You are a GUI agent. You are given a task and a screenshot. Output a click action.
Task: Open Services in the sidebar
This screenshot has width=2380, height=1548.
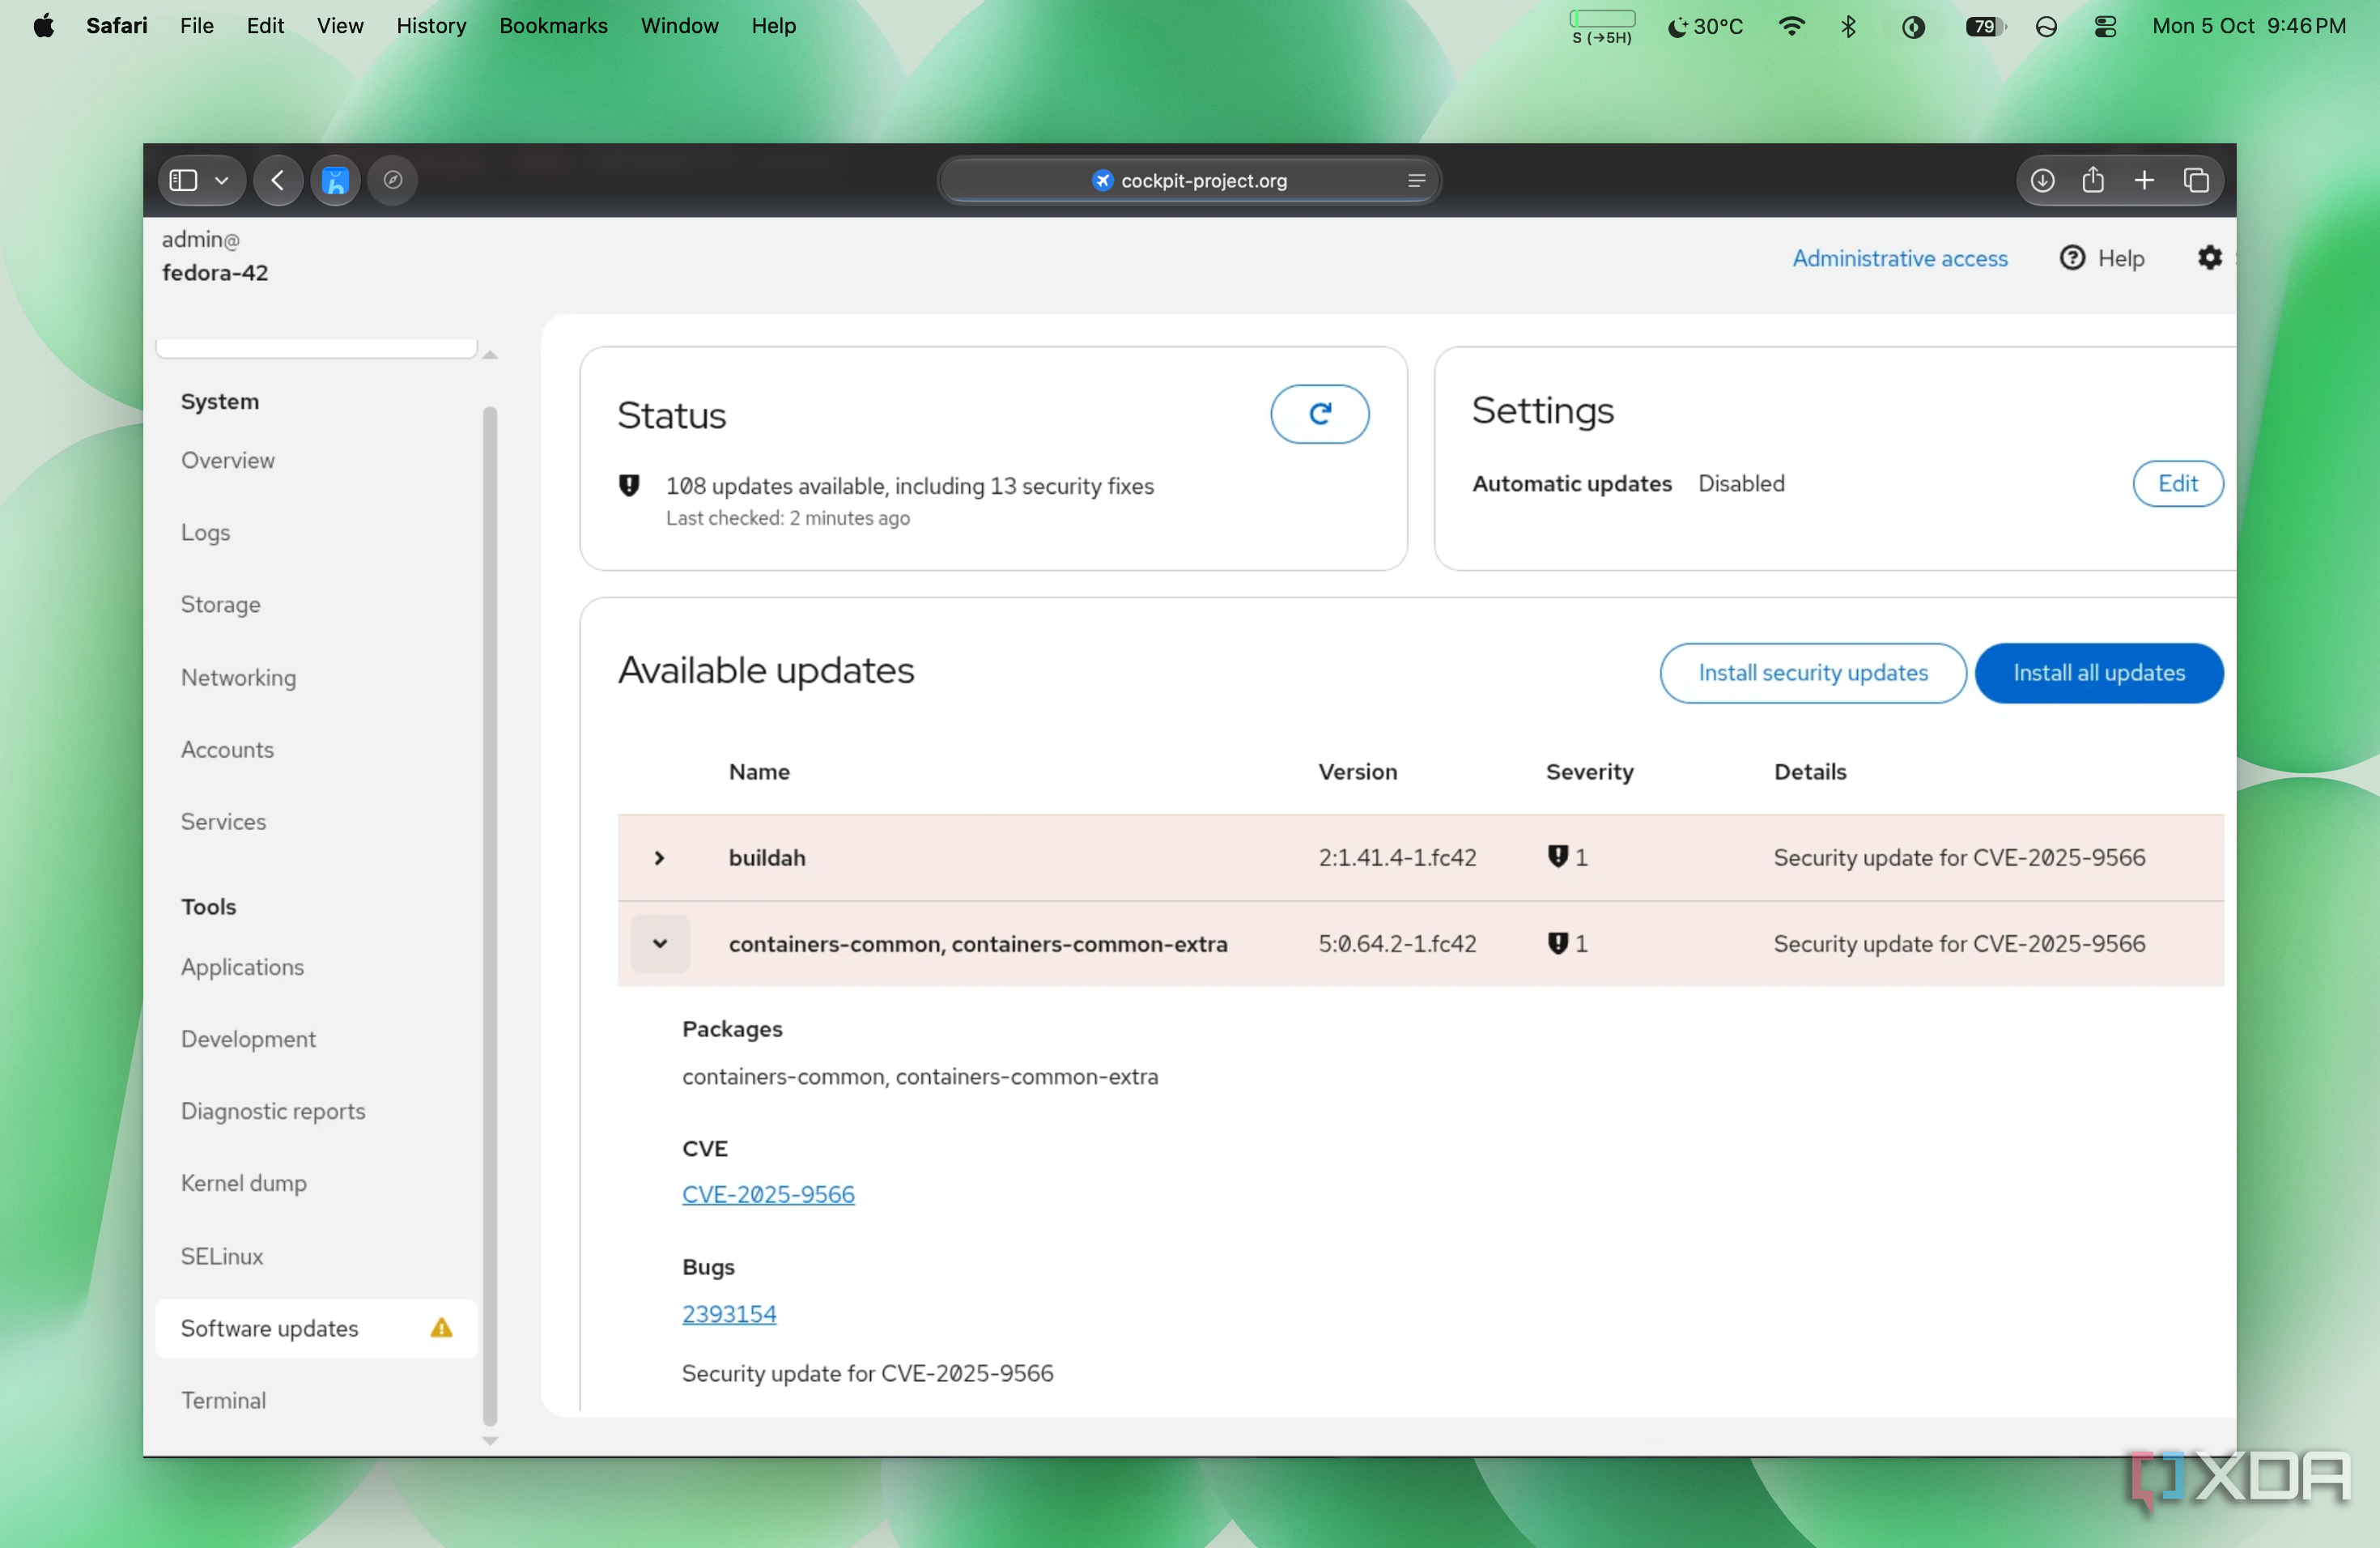tap(223, 821)
